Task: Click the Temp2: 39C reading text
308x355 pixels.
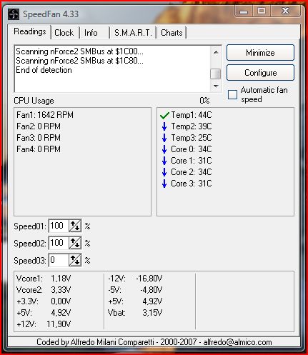Action: 192,126
